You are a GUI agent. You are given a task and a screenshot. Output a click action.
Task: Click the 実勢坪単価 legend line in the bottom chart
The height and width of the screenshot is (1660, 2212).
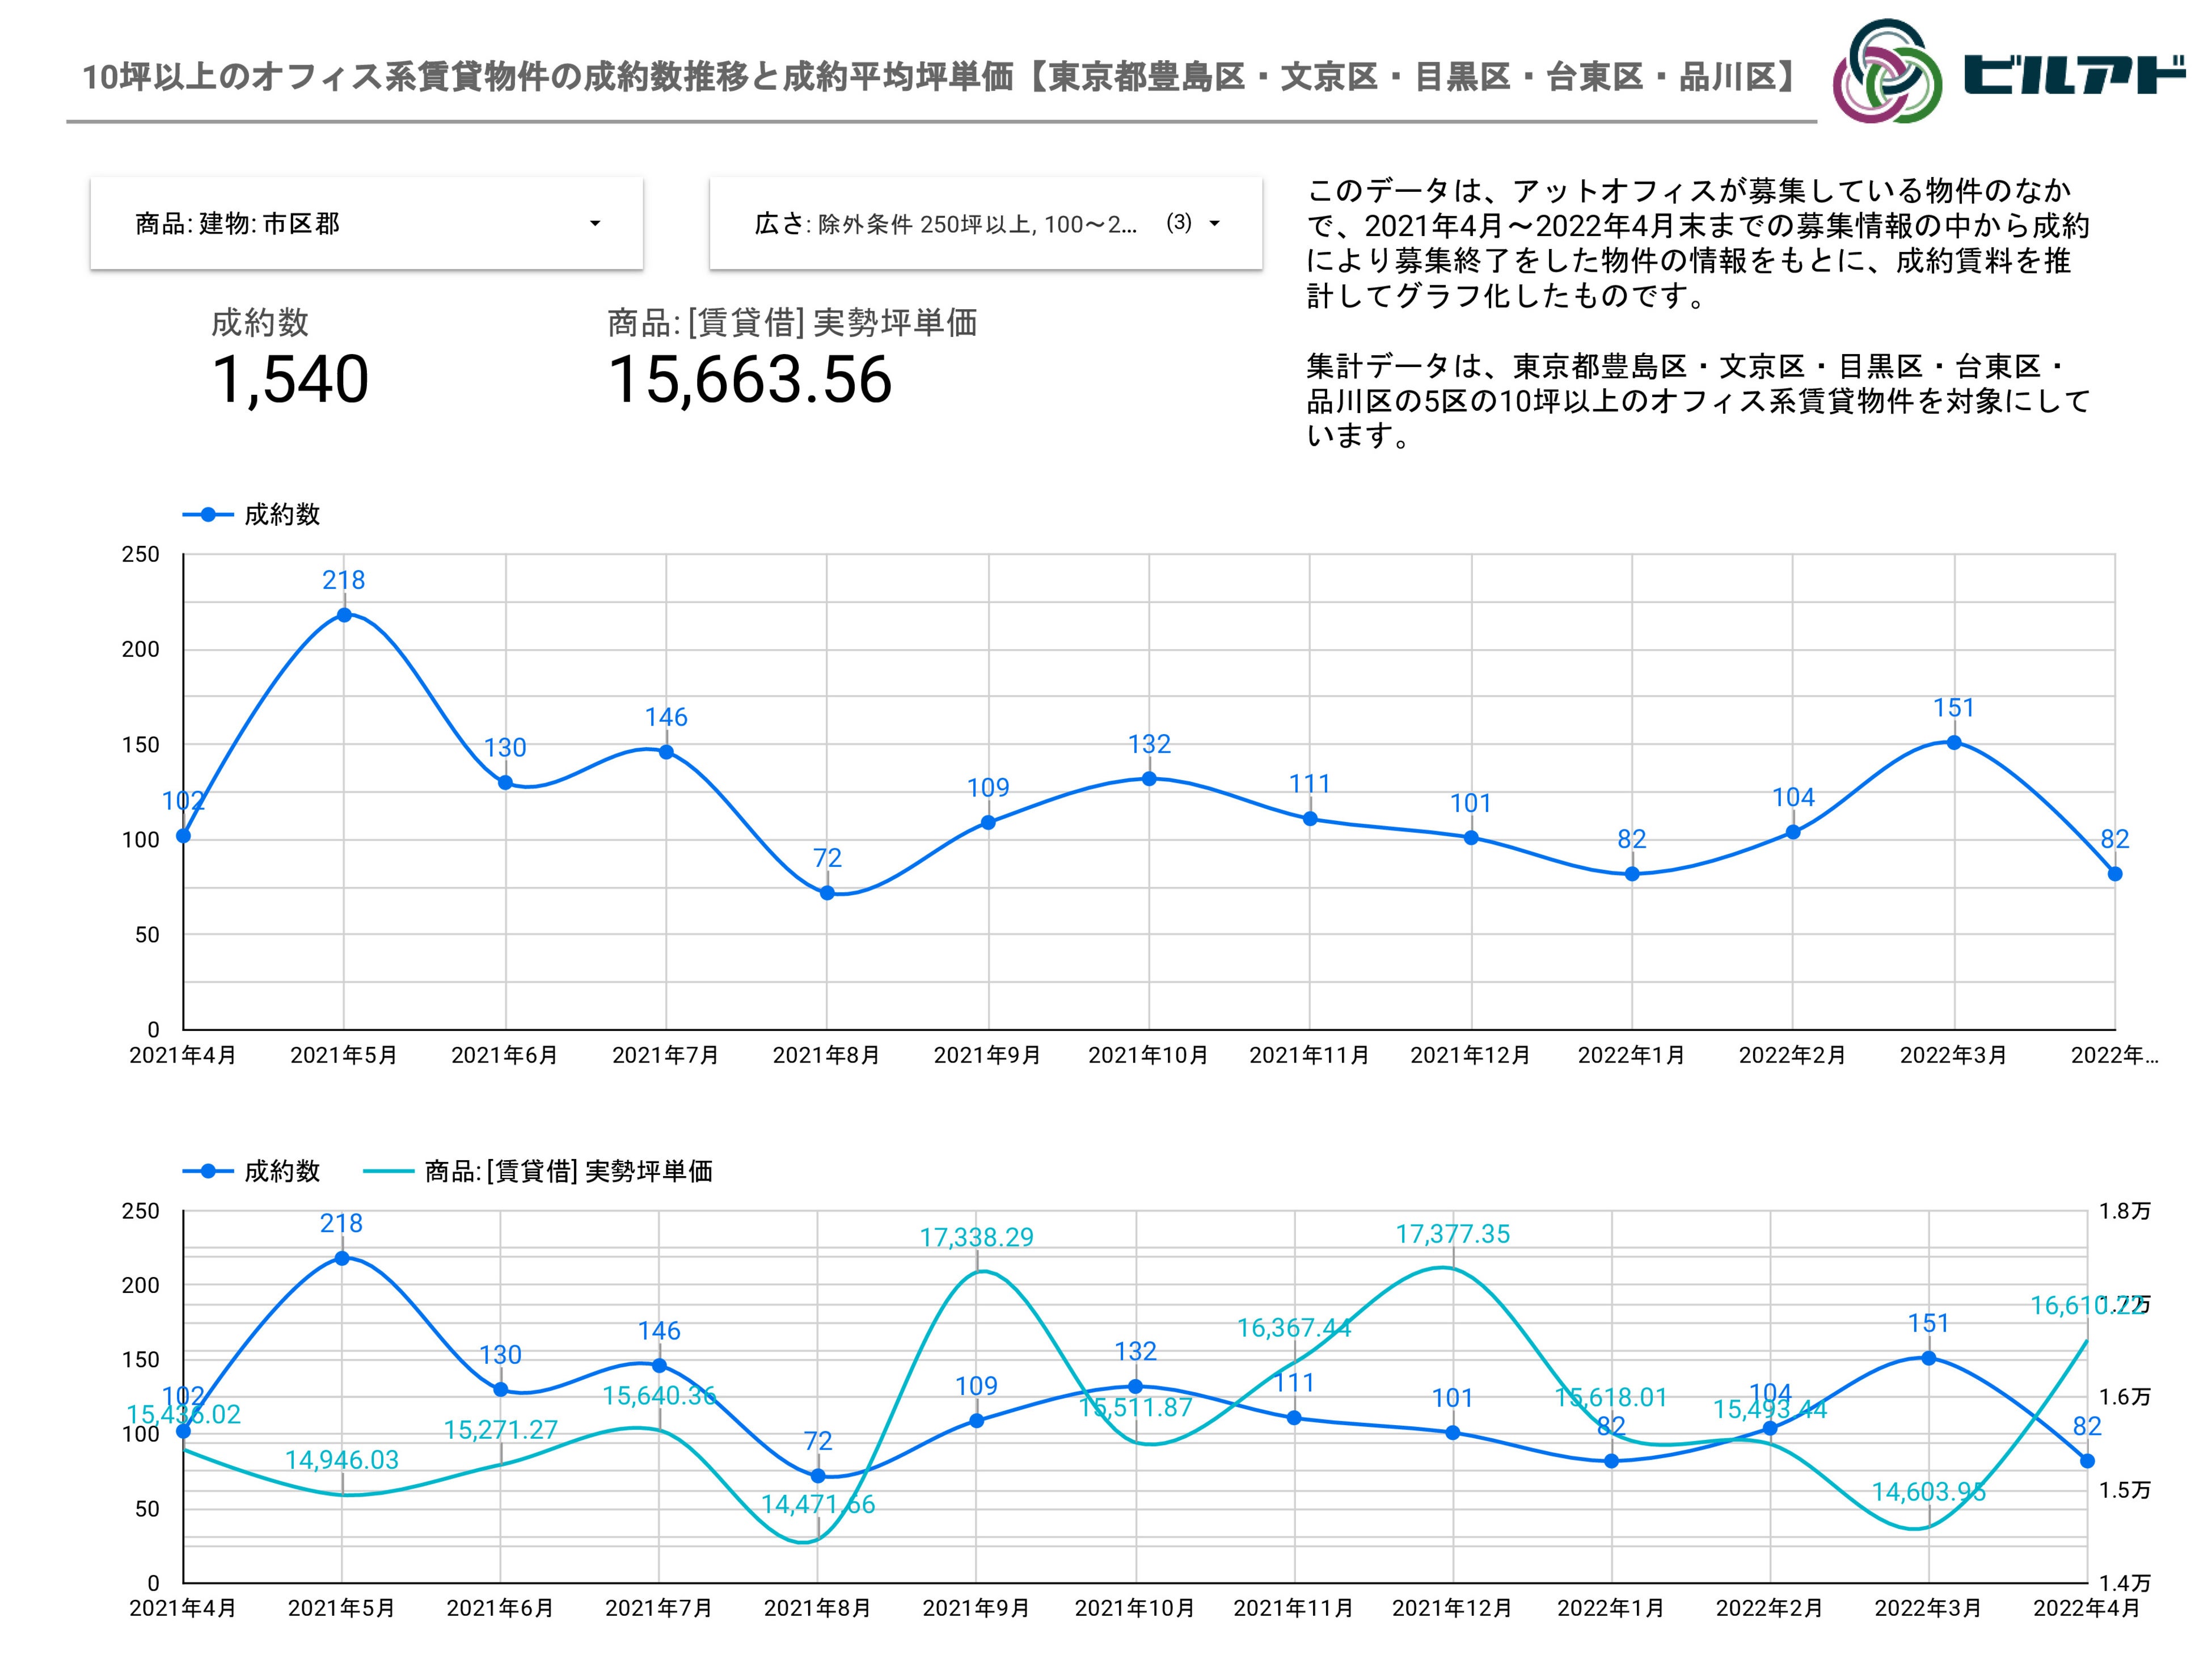click(388, 1171)
